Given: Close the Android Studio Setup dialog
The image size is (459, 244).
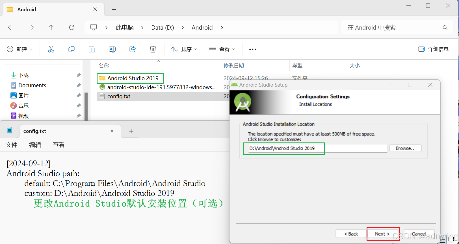Looking at the screenshot, I should point(430,85).
